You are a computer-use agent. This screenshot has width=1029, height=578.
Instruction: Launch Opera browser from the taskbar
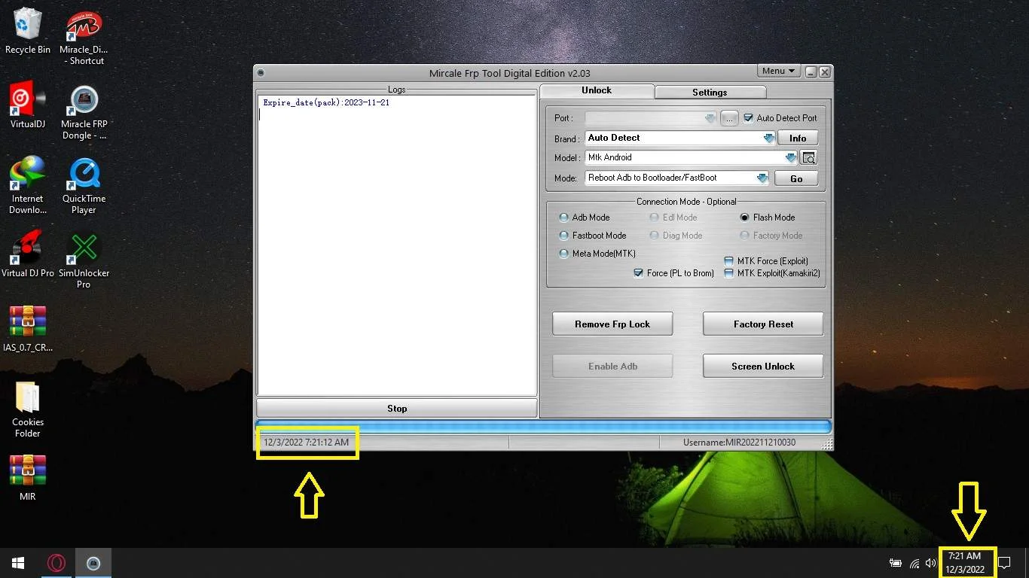[56, 563]
